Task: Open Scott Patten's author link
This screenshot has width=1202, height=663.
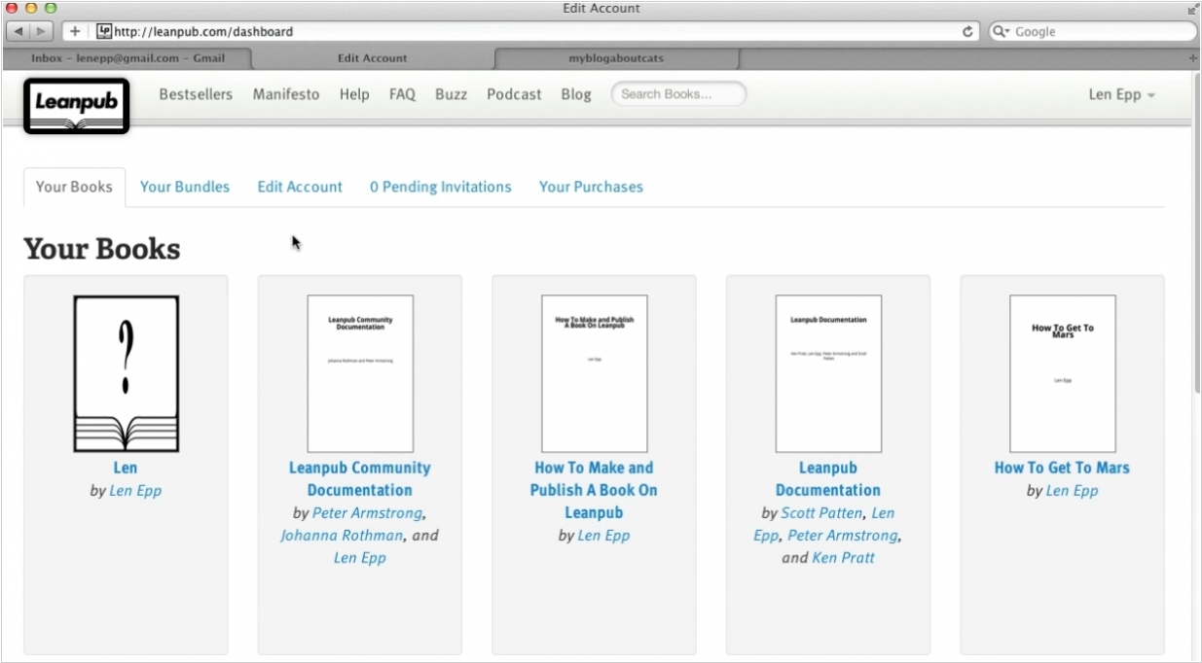Action: pyautogui.click(x=821, y=513)
